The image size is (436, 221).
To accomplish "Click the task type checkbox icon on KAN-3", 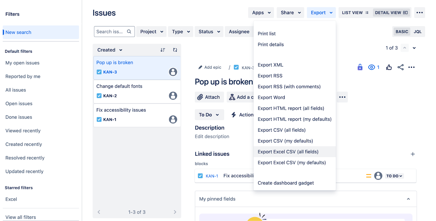I will tap(99, 72).
